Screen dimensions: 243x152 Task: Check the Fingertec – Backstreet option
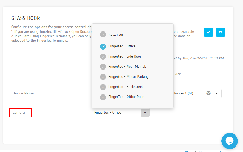tap(103, 87)
